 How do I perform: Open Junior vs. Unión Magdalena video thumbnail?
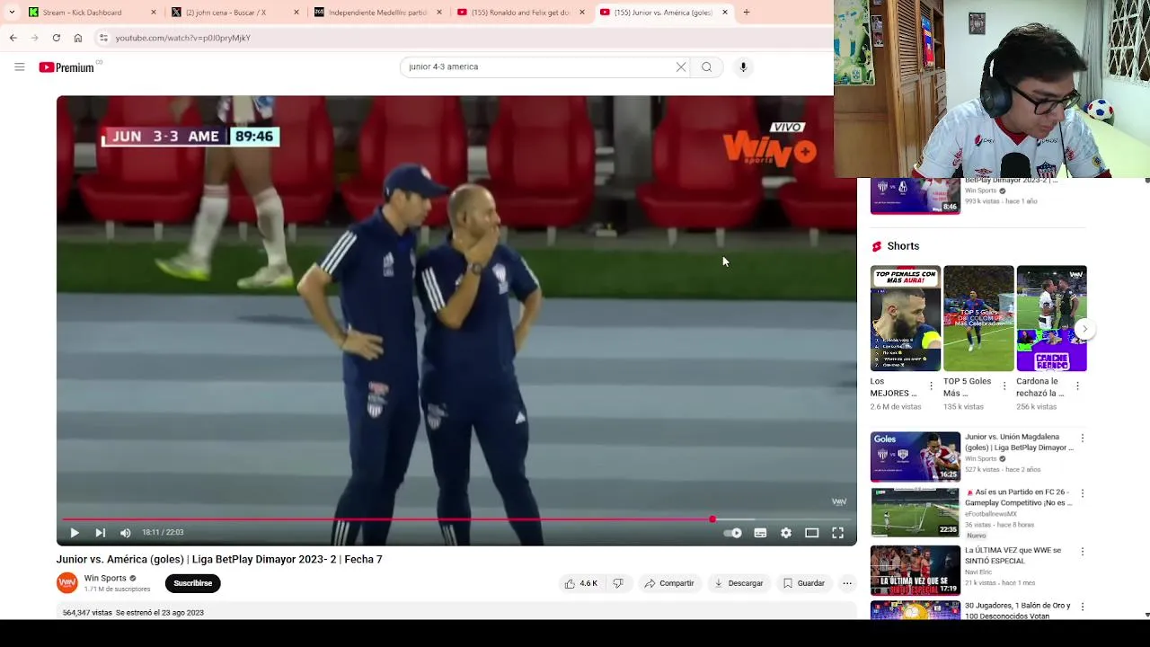915,456
